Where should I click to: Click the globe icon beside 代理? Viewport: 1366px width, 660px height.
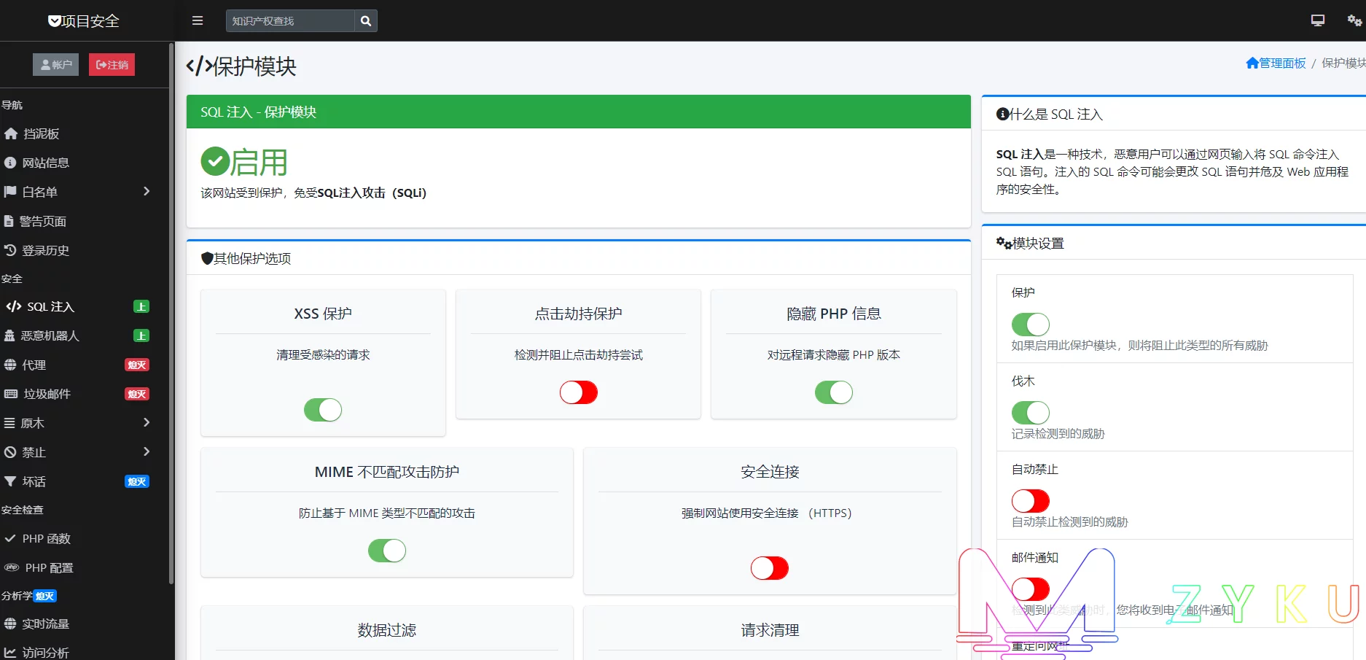tap(10, 365)
